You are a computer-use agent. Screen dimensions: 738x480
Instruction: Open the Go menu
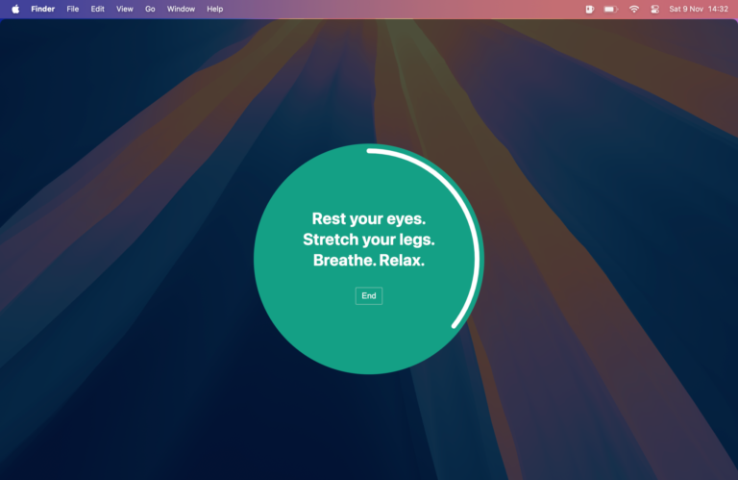coord(150,9)
